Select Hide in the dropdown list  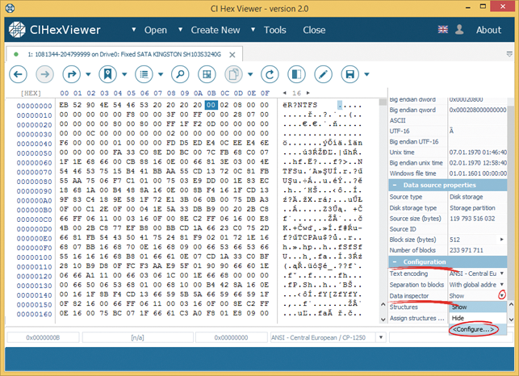[x=478, y=318]
